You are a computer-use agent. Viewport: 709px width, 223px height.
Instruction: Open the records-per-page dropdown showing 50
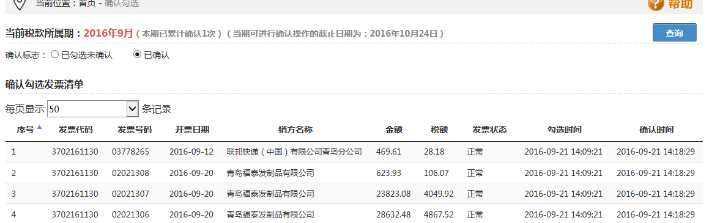[x=92, y=109]
